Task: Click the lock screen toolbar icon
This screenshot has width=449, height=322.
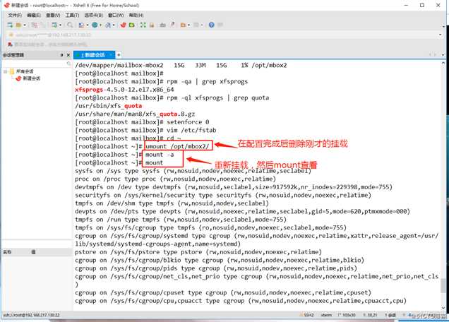Action: (x=152, y=25)
